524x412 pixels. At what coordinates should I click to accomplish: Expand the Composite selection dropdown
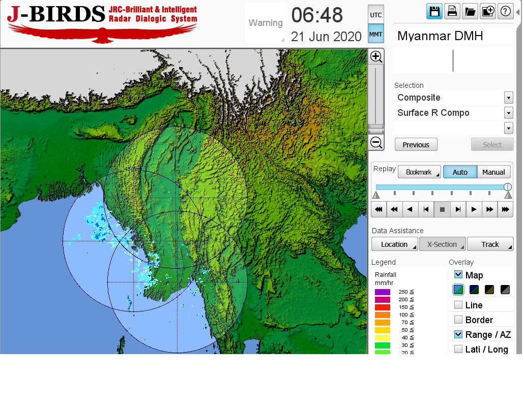[x=508, y=98]
